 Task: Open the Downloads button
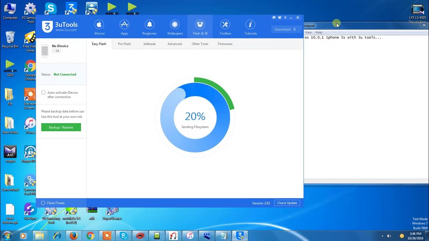tap(285, 29)
